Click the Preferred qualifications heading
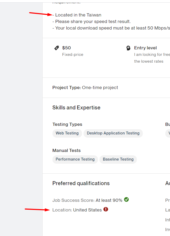This screenshot has width=170, height=236. (x=81, y=183)
